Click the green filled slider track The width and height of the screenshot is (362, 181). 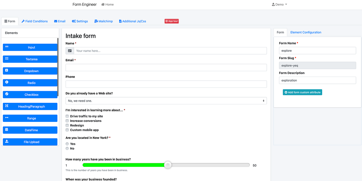123,165
